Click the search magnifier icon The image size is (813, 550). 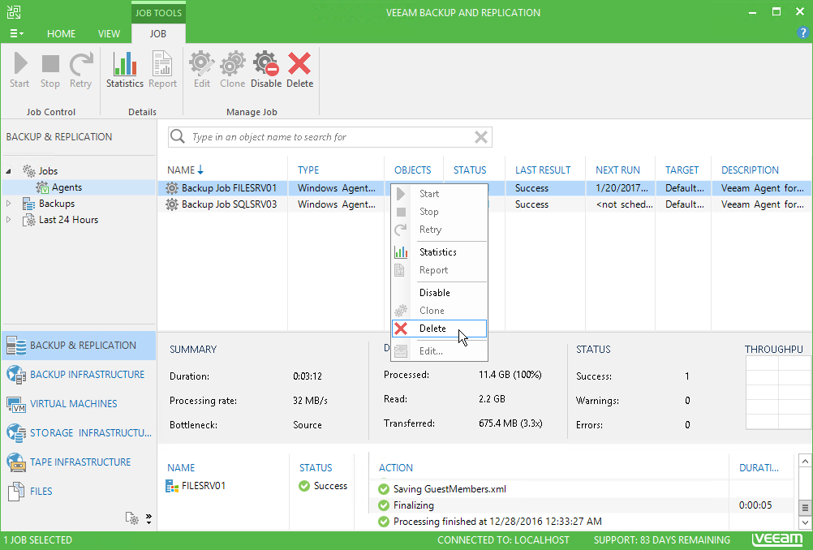[x=178, y=136]
